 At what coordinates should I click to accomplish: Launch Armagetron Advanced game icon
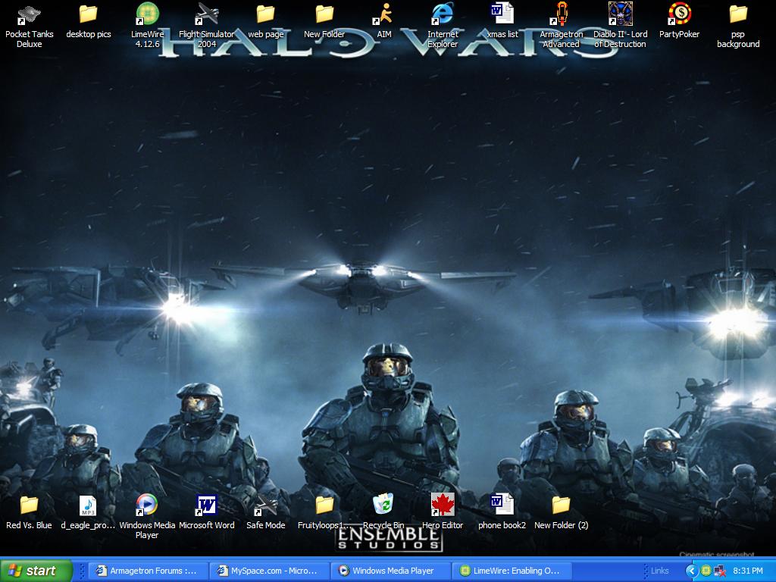click(561, 15)
